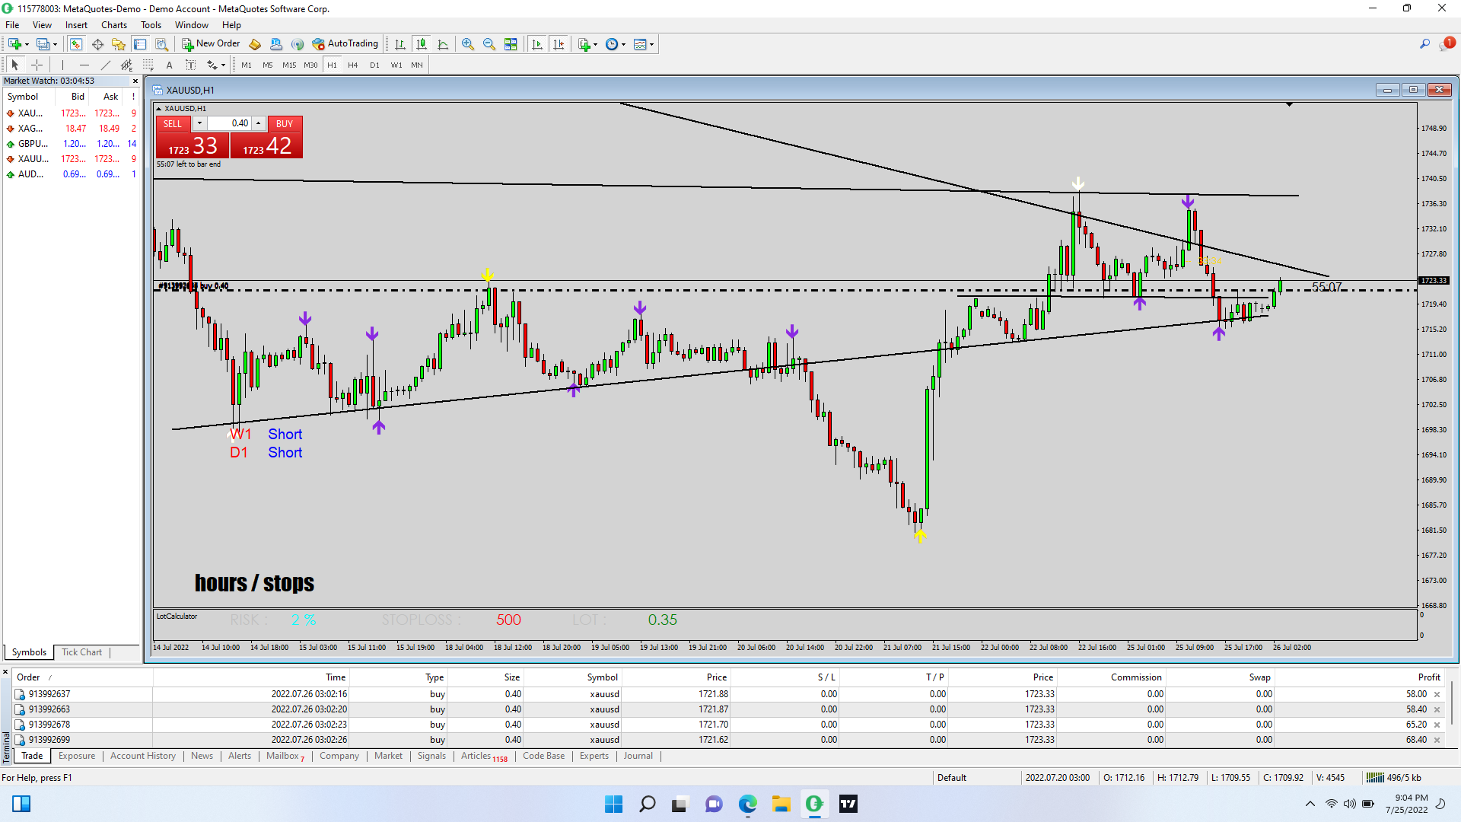Increase lot size with up arrow

(x=259, y=123)
